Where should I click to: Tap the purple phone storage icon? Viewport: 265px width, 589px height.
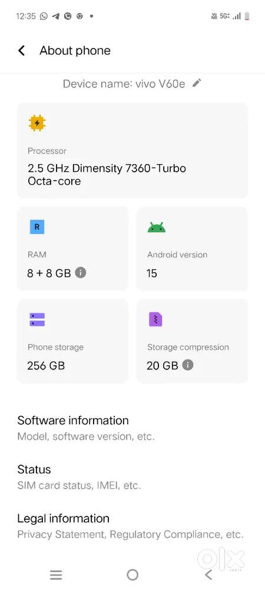(x=37, y=320)
